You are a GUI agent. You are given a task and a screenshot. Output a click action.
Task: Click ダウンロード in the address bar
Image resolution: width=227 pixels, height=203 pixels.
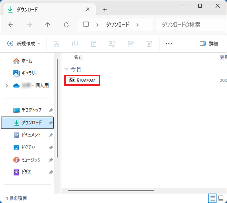[118, 25]
